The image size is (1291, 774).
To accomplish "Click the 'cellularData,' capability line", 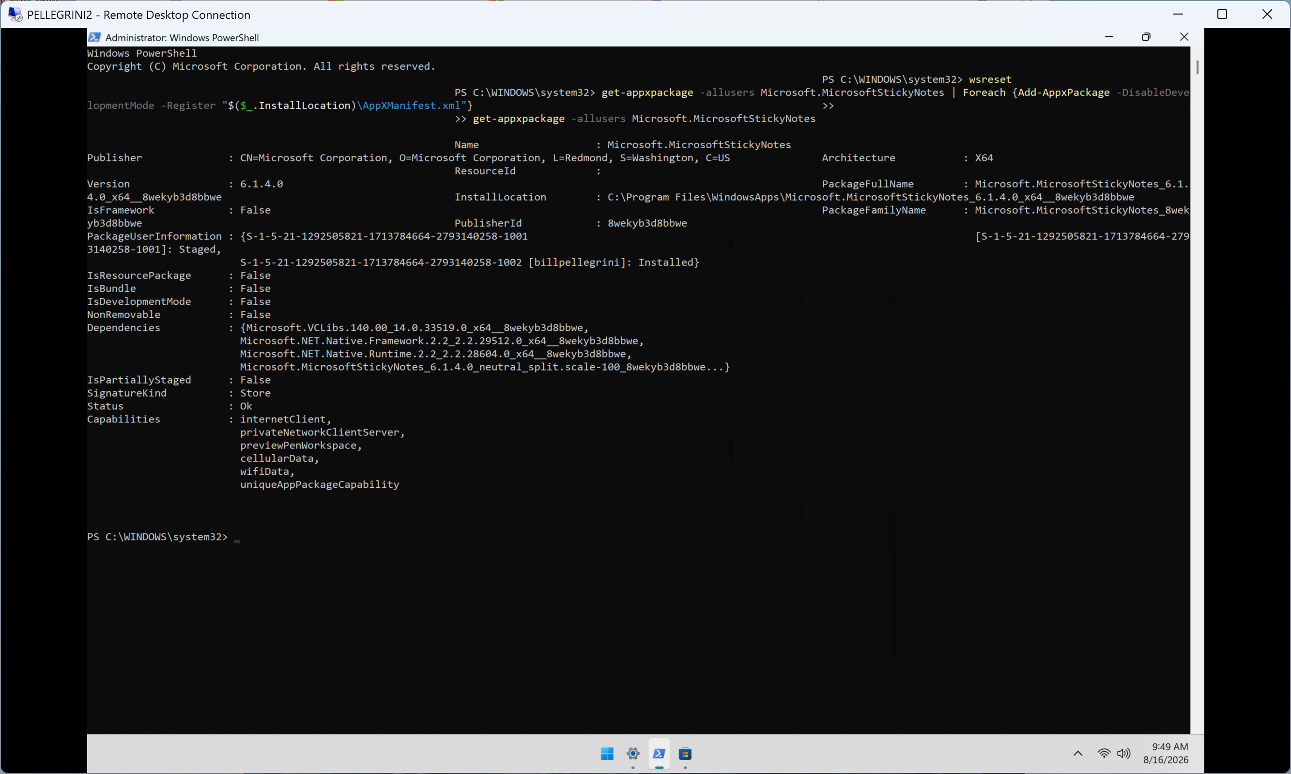I will (x=279, y=458).
